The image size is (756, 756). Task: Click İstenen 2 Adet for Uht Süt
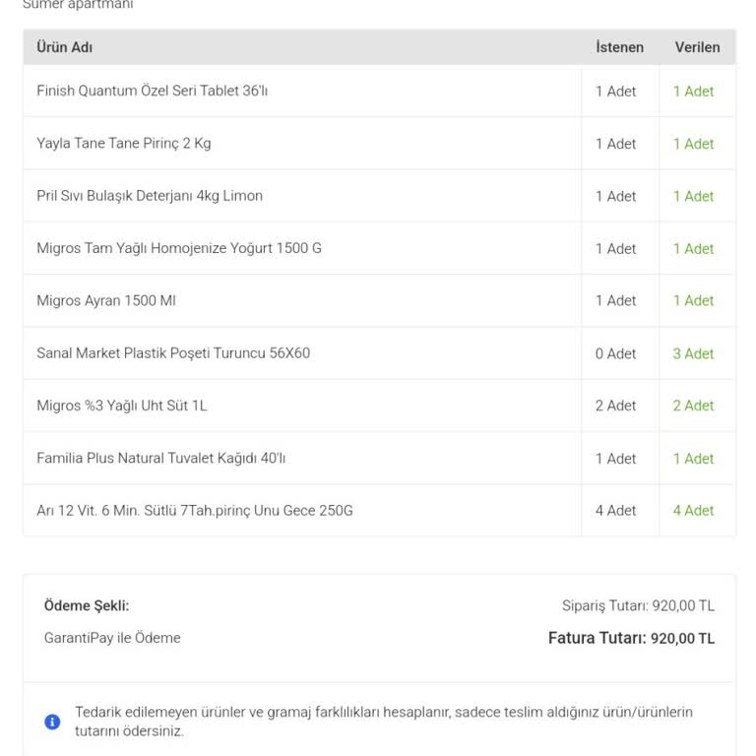(x=615, y=406)
